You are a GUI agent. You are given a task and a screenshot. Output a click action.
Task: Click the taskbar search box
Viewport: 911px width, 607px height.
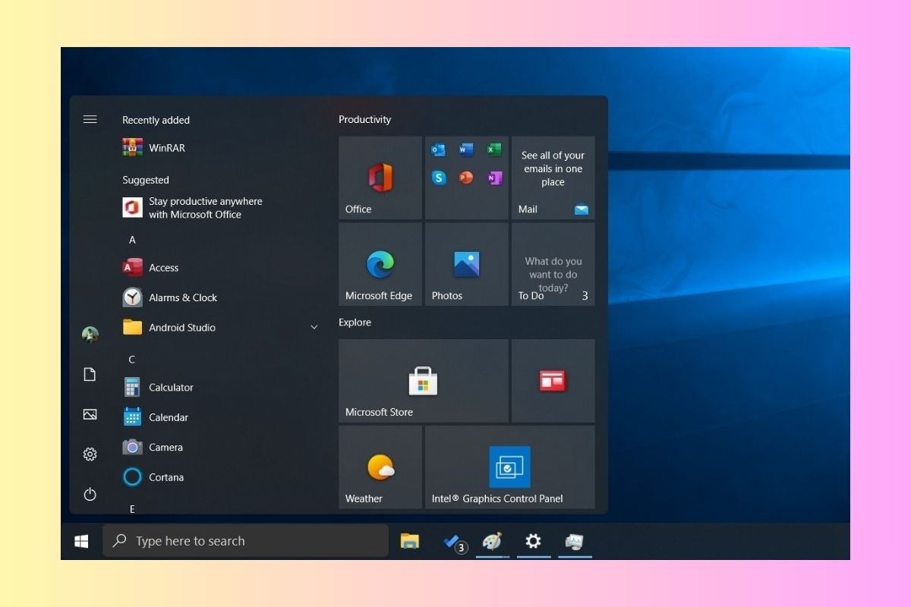pos(246,541)
